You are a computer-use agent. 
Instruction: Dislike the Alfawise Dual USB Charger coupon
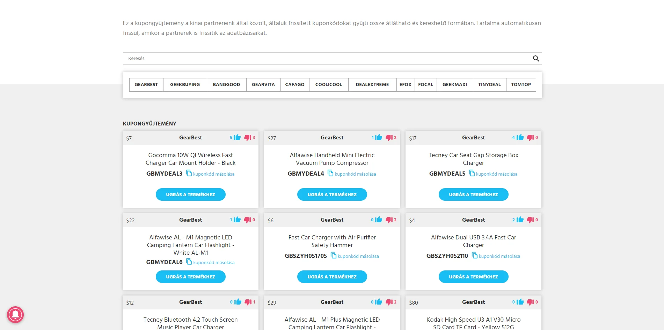tap(530, 220)
